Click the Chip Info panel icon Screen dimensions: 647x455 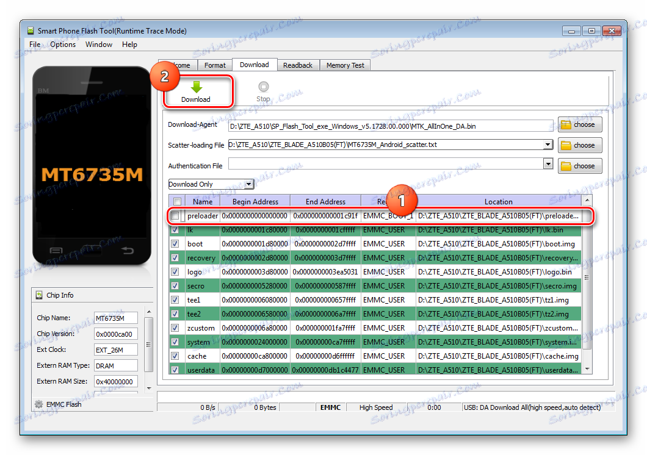39,295
